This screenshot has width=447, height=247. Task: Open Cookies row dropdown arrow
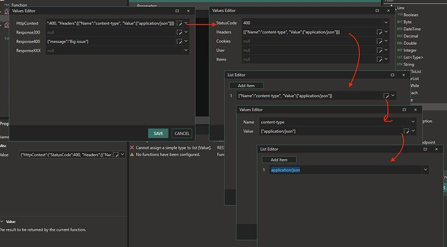[x=386, y=41]
